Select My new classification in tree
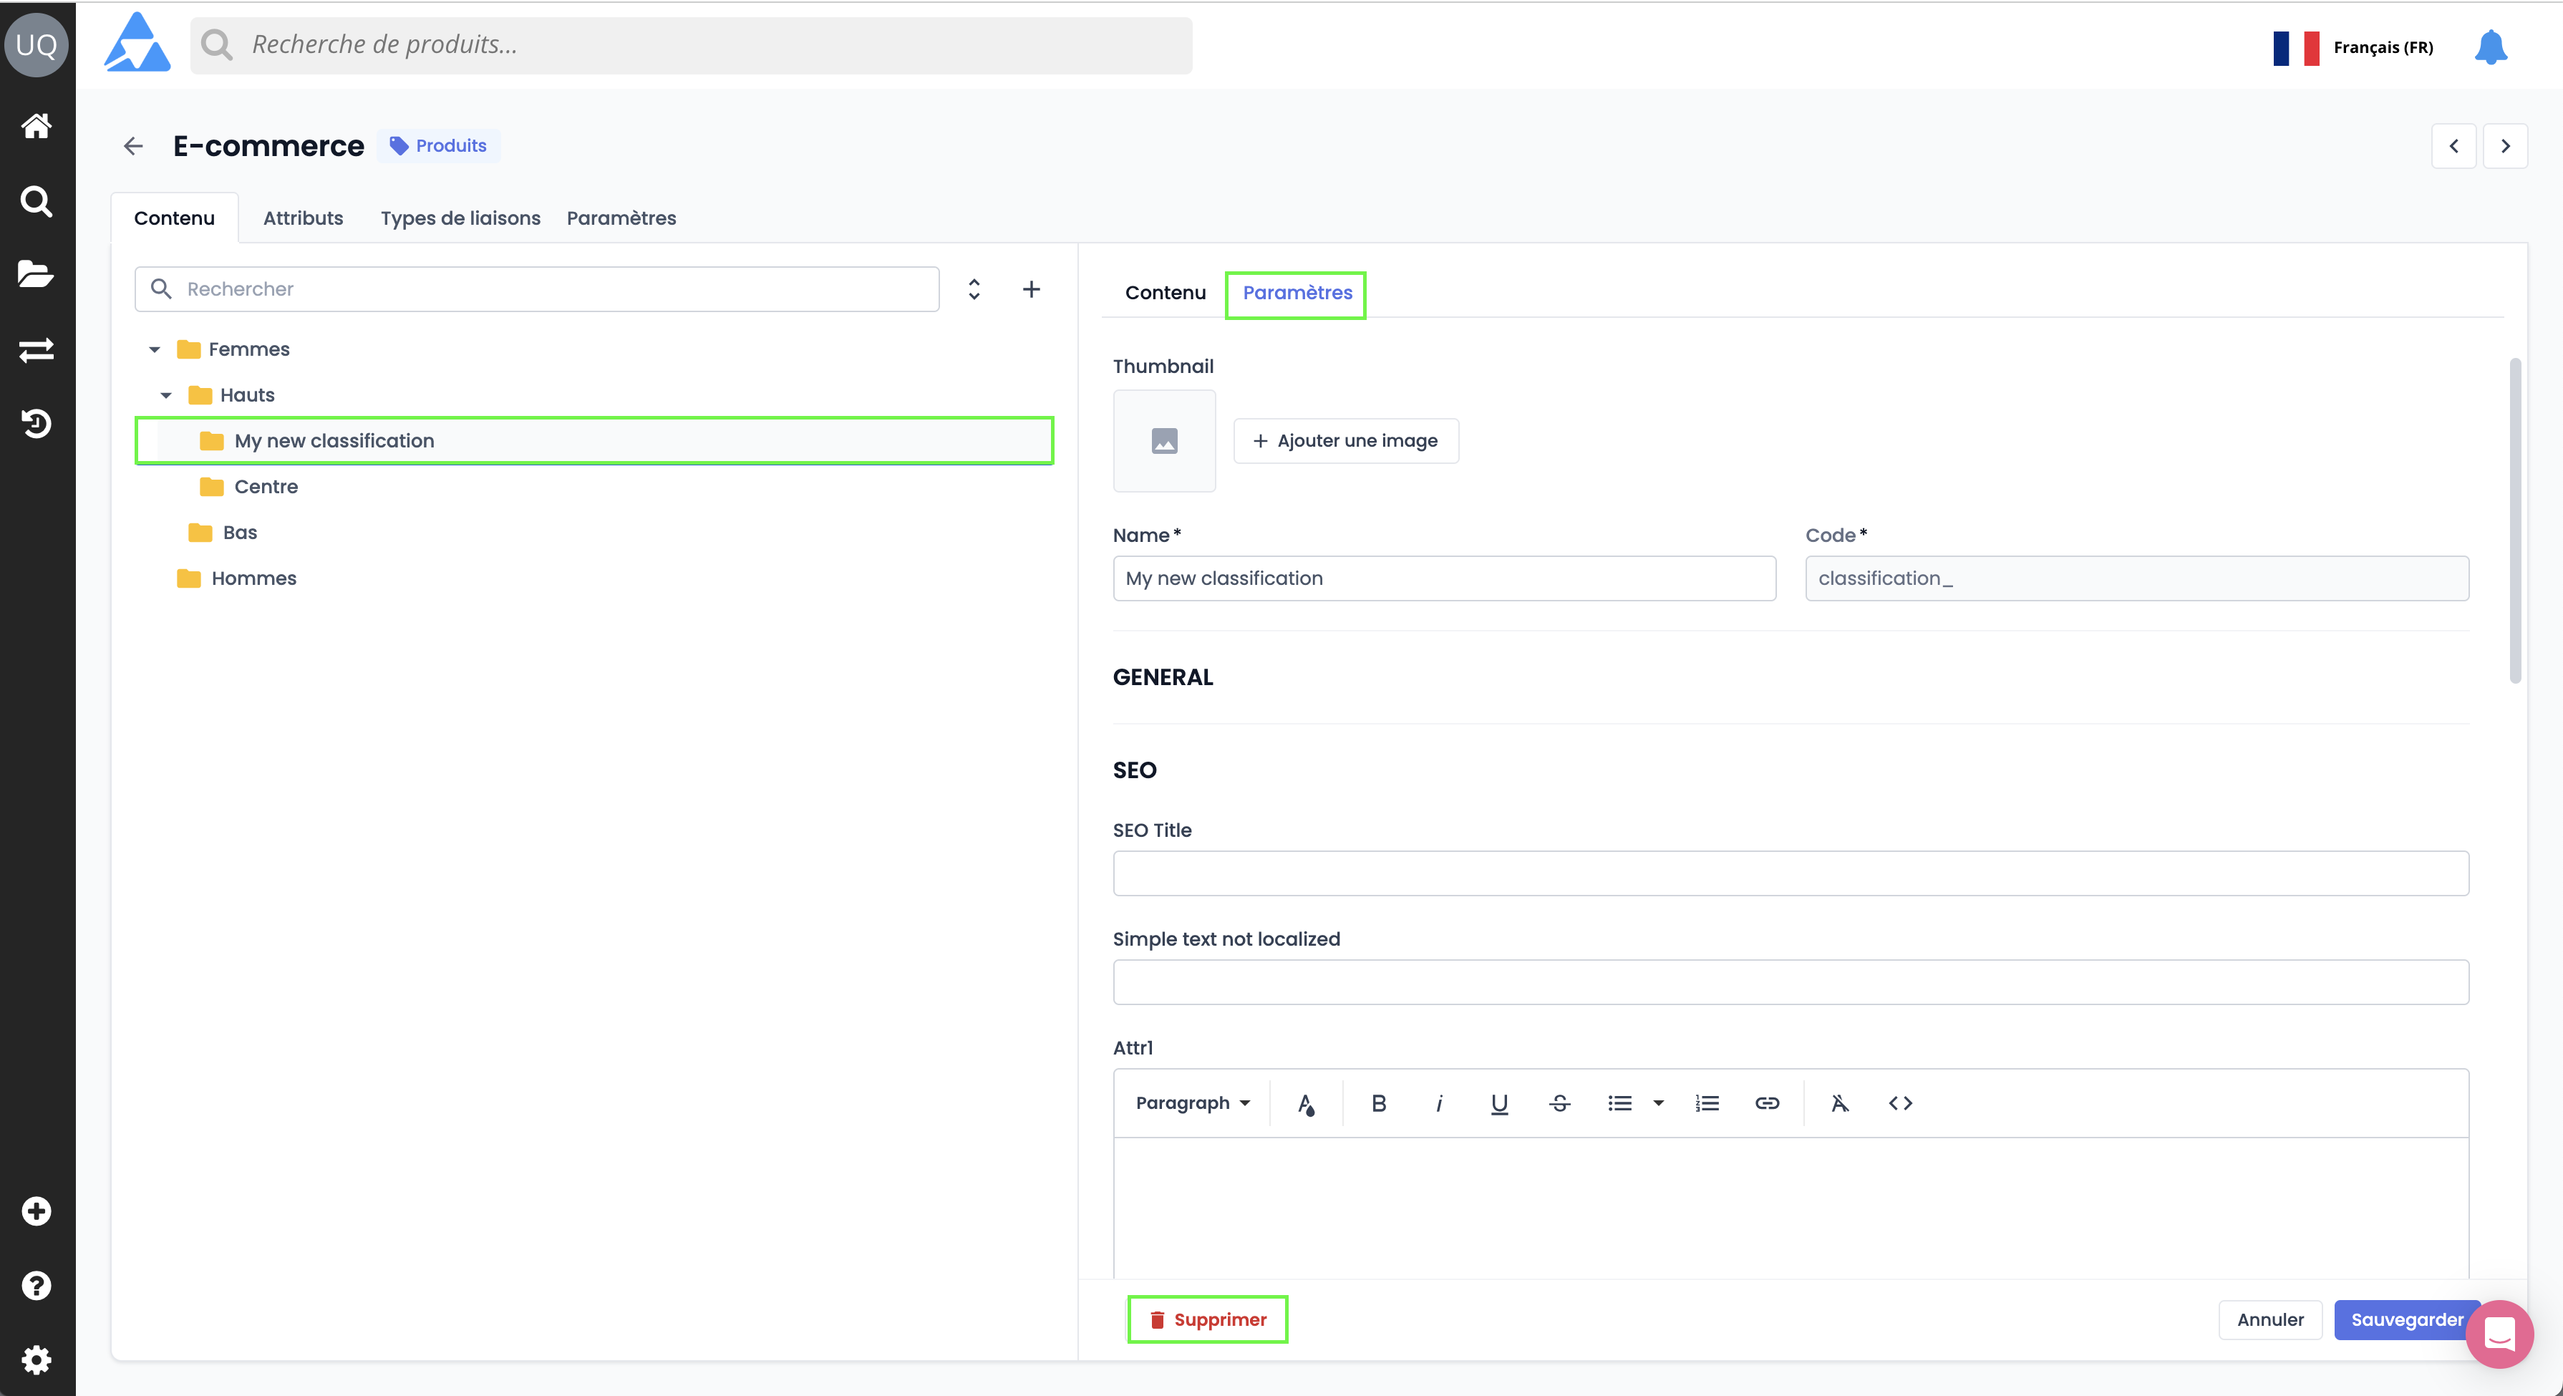The width and height of the screenshot is (2563, 1396). pos(594,441)
